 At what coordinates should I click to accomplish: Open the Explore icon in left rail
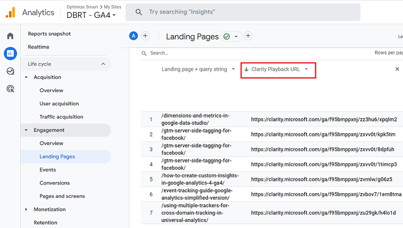(x=10, y=71)
